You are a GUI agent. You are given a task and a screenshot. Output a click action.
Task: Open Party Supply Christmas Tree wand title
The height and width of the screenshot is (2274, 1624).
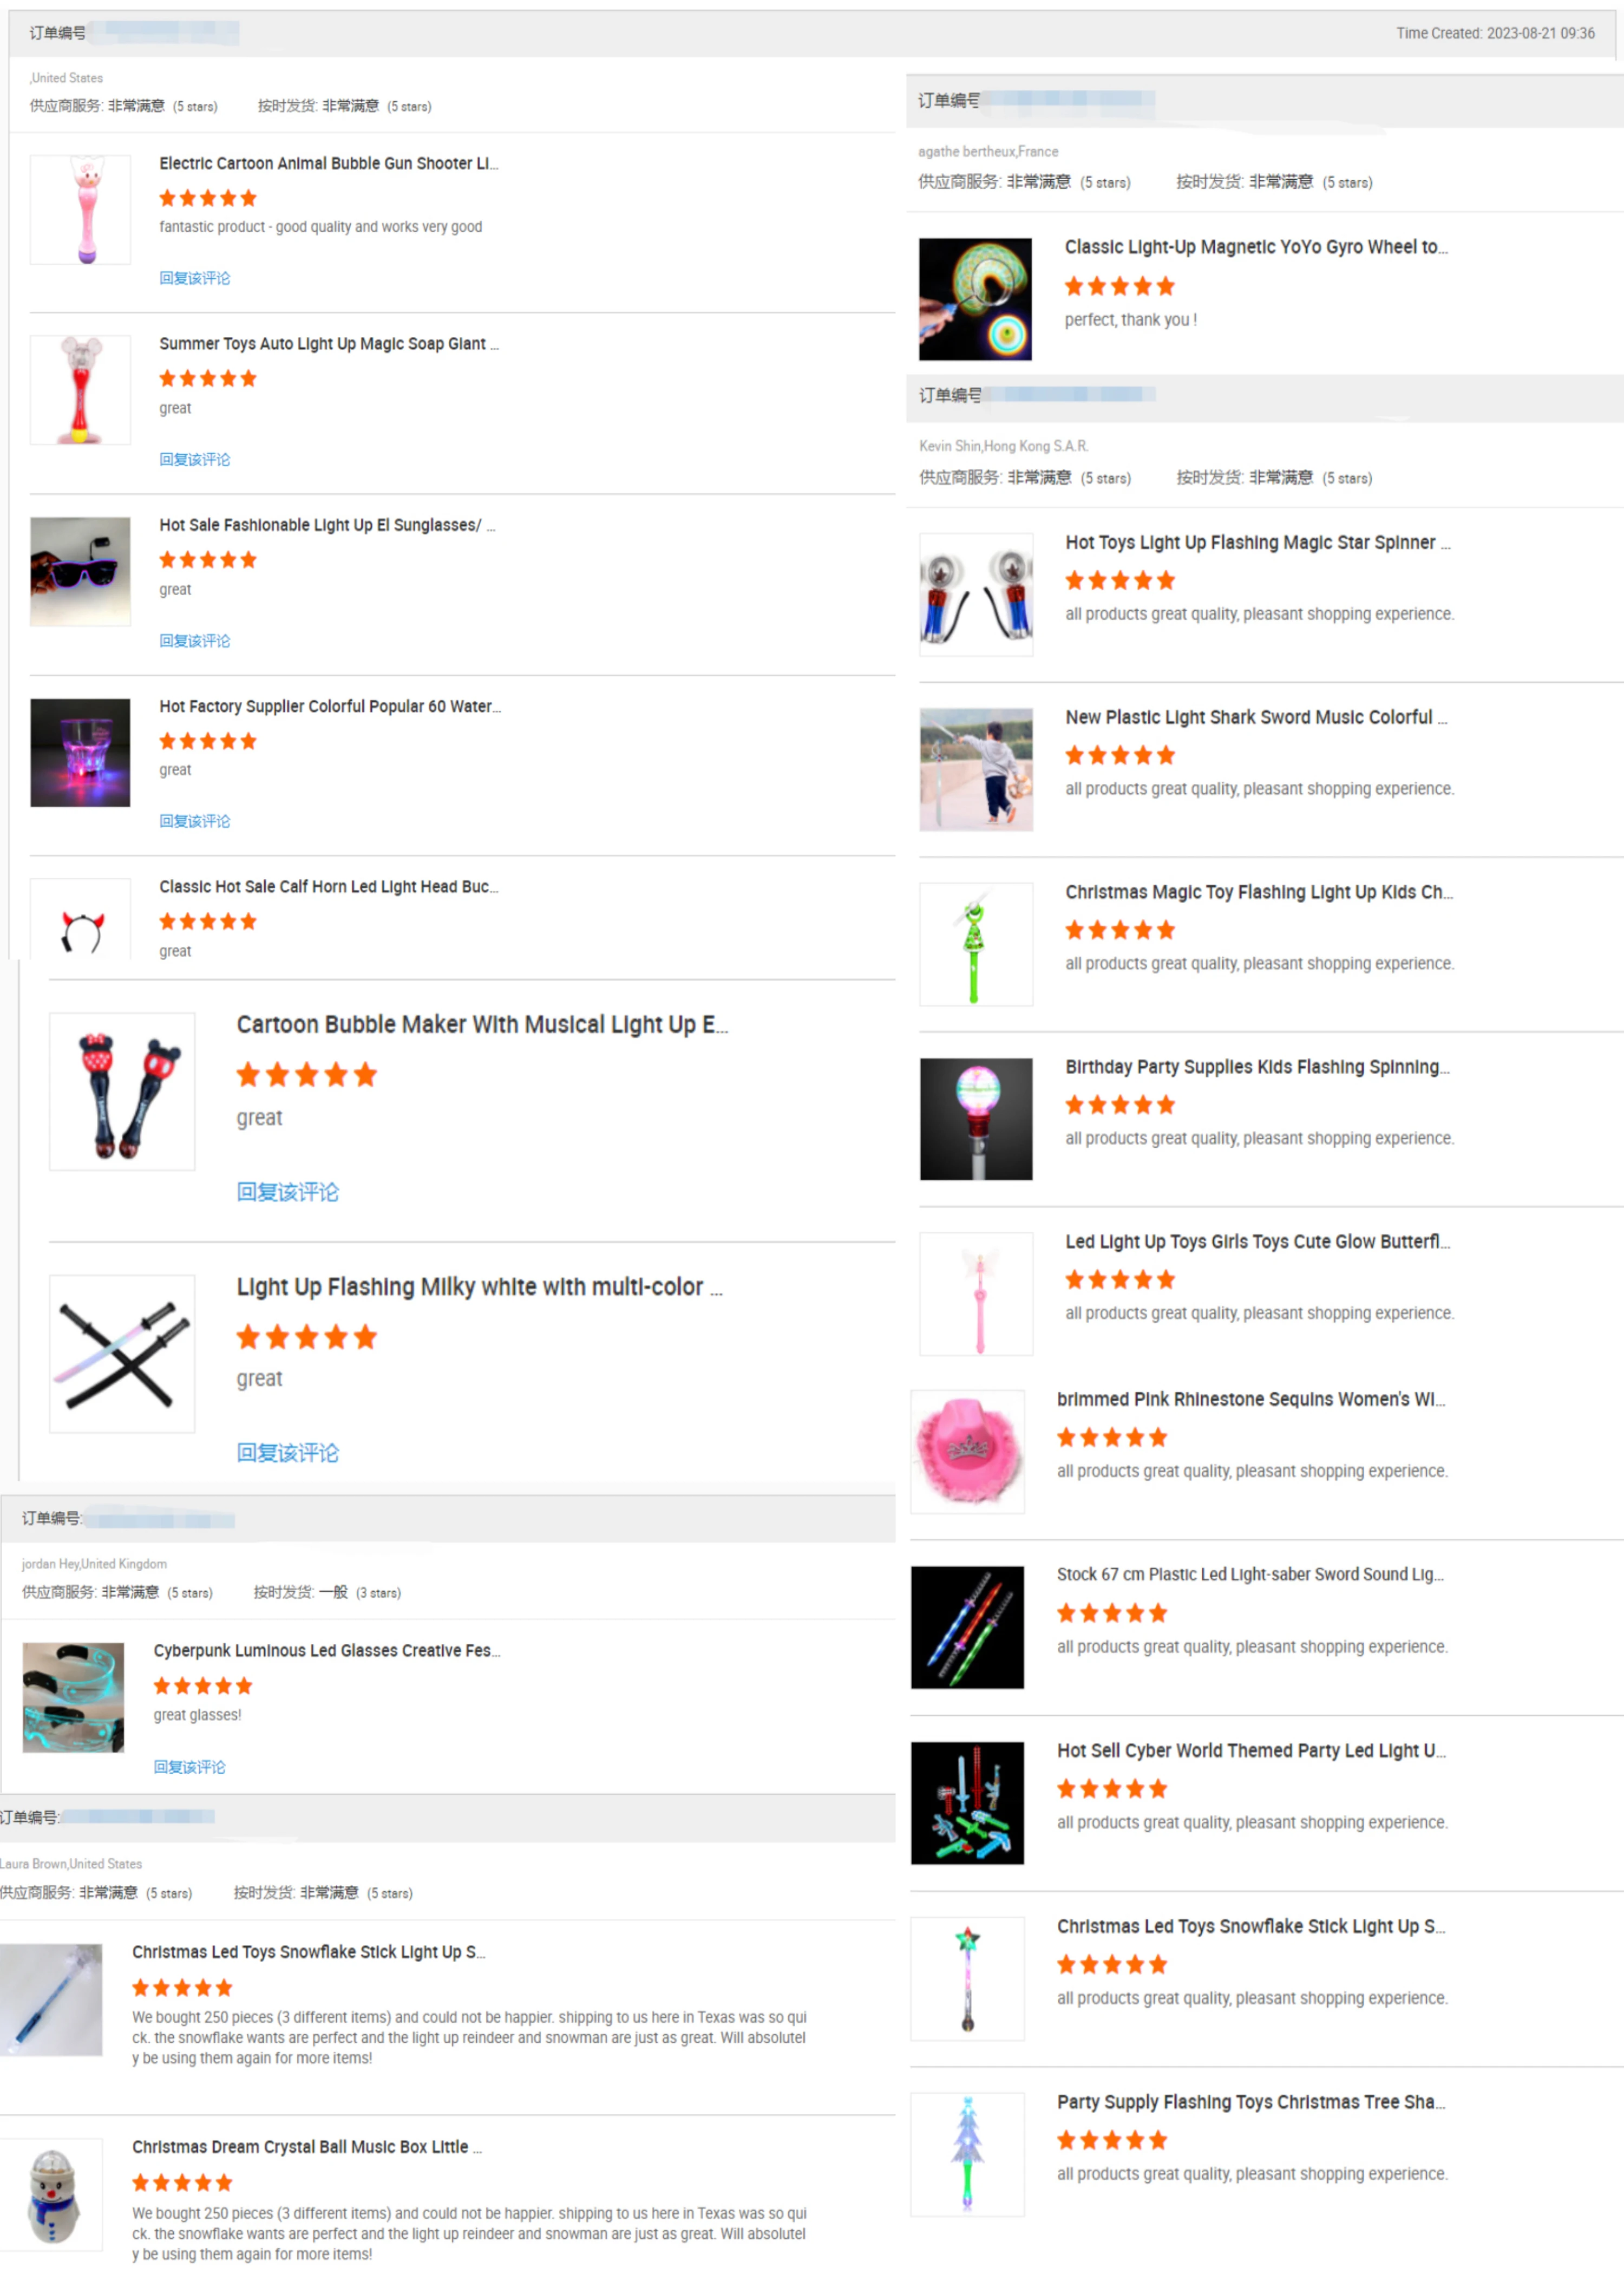pos(1250,2101)
